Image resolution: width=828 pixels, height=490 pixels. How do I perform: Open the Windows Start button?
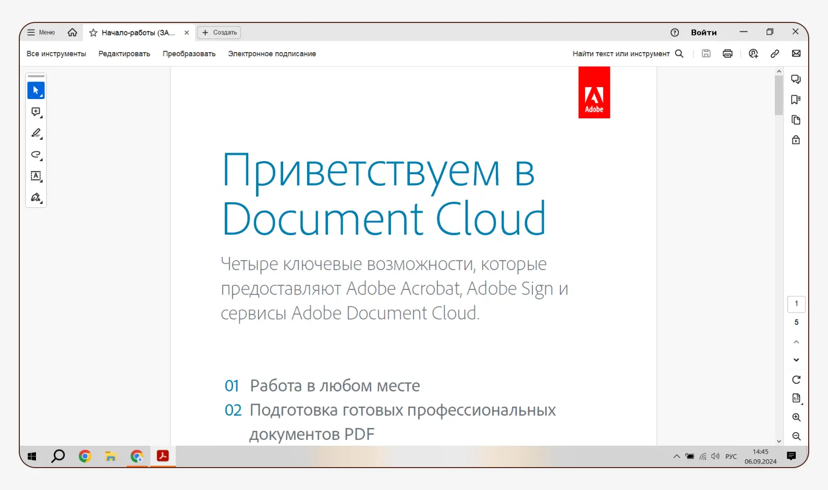point(32,457)
